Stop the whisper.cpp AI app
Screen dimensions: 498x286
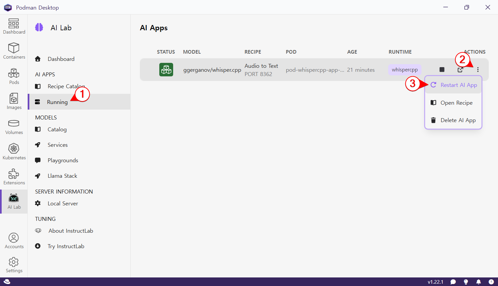coord(442,69)
